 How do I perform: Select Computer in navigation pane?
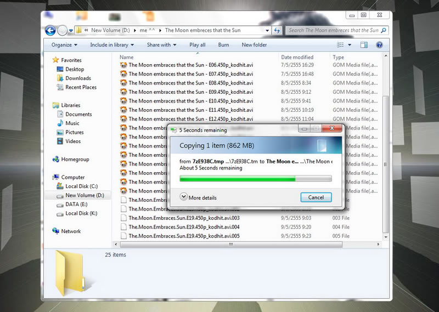73,177
